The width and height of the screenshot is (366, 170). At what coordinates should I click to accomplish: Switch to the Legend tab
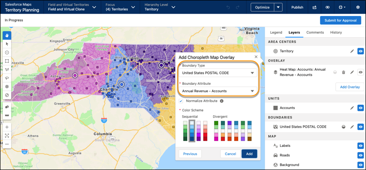[276, 33]
